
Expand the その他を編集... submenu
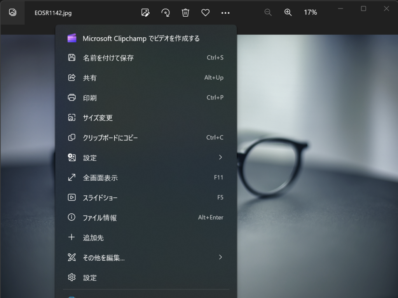146,258
